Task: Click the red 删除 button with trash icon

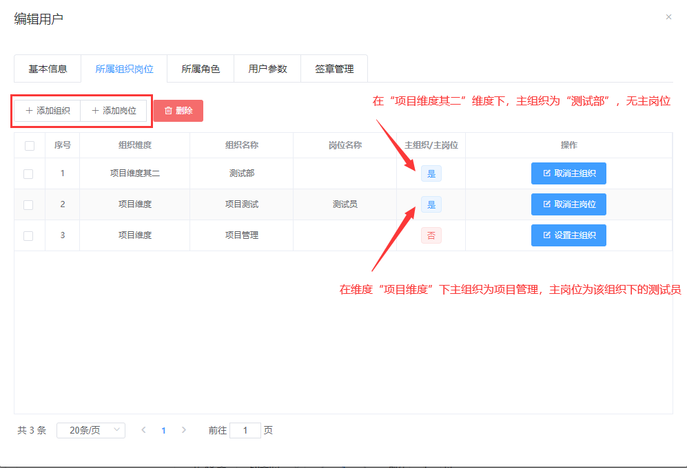Action: pos(178,111)
